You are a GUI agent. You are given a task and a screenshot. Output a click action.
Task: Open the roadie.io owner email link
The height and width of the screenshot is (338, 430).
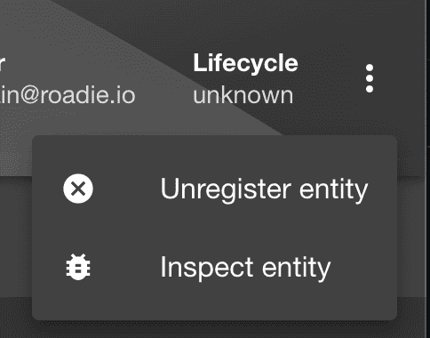point(67,95)
